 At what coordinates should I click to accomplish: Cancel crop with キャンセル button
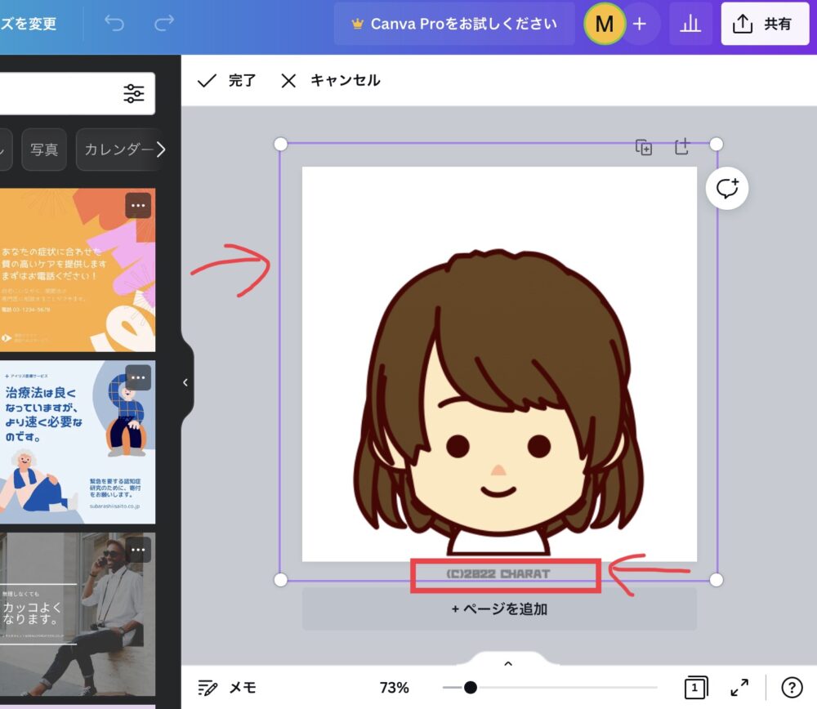(331, 80)
